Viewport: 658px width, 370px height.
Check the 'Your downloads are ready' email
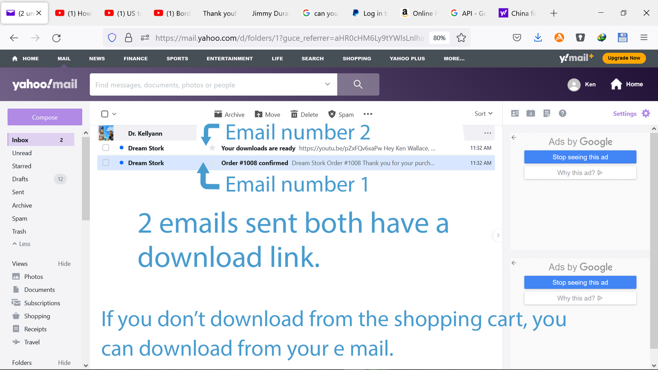[x=106, y=148]
